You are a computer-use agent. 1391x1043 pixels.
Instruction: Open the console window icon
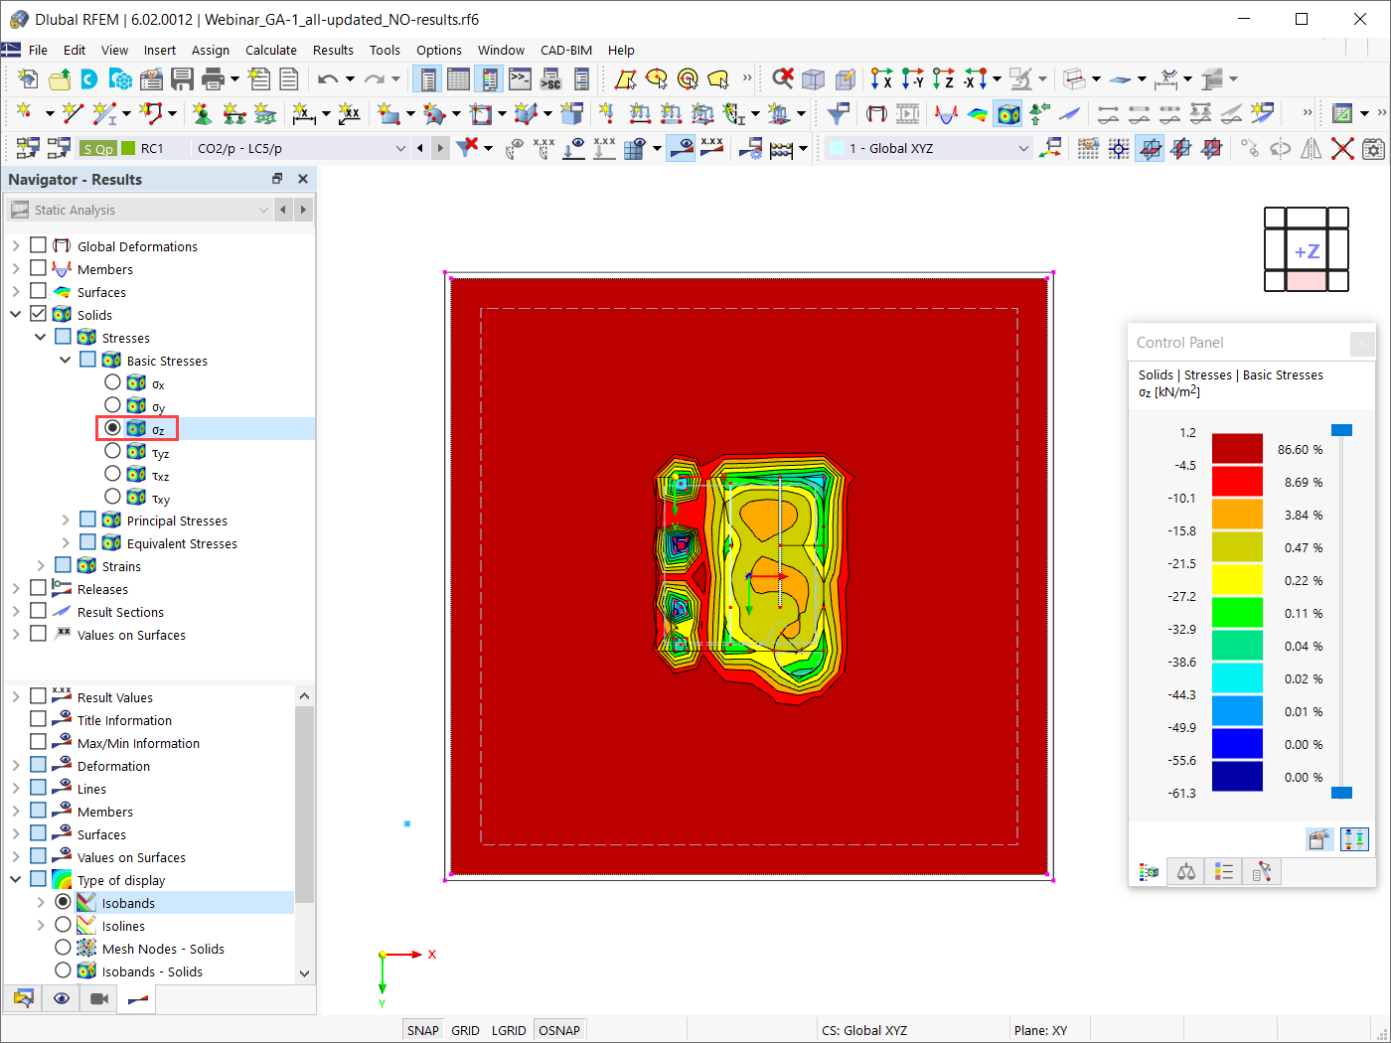coord(520,78)
